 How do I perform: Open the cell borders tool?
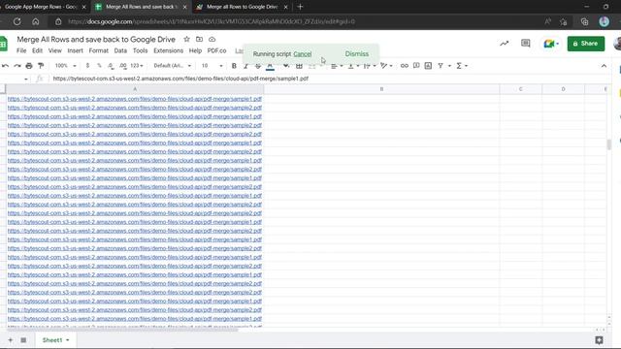(299, 66)
